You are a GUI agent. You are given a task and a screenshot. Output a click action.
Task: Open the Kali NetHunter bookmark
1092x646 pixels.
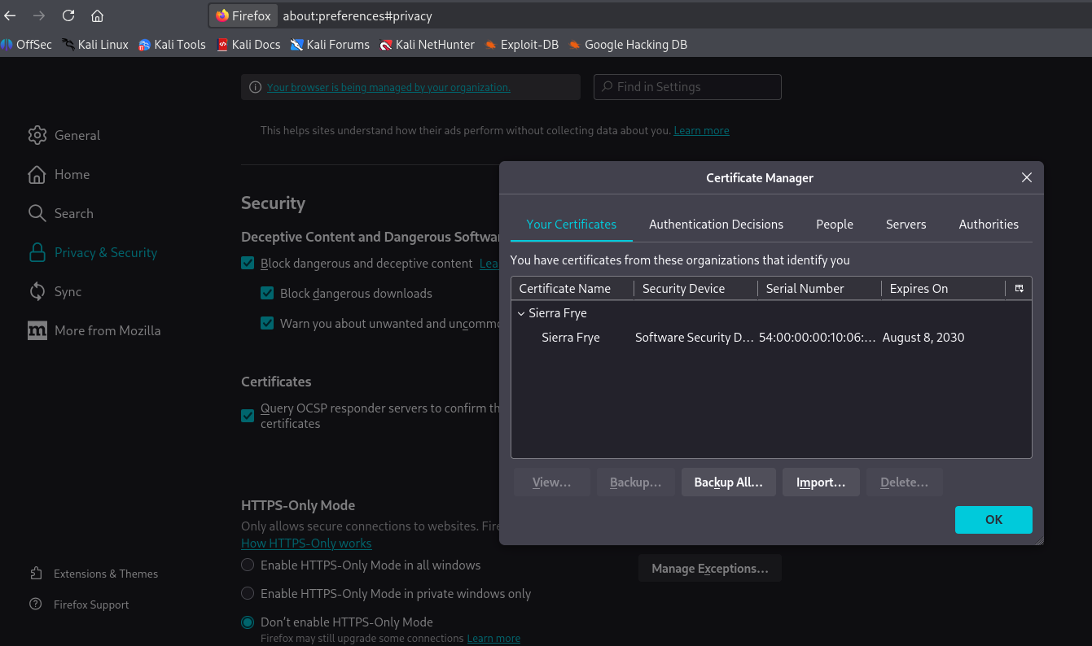pyautogui.click(x=427, y=45)
